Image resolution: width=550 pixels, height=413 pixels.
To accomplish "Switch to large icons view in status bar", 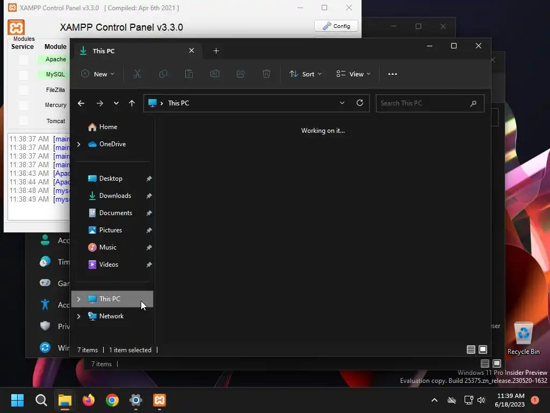I will 483,350.
